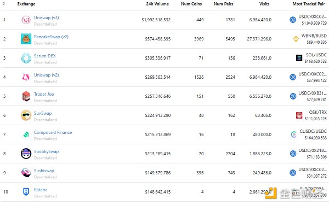The image size is (329, 205).
Task: Click the USDC coin icon in Uniswap (v2) row
Action: (x=293, y=77)
